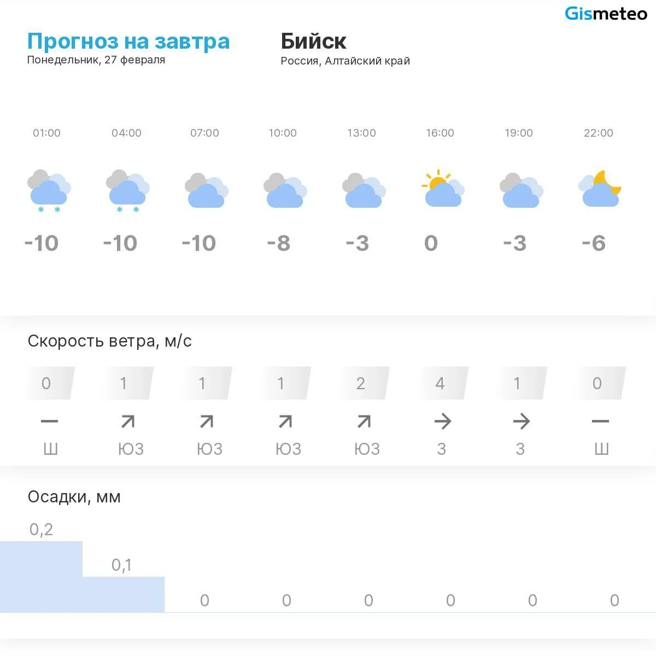Click the sun-and-cloud icon at 16:00

click(443, 188)
